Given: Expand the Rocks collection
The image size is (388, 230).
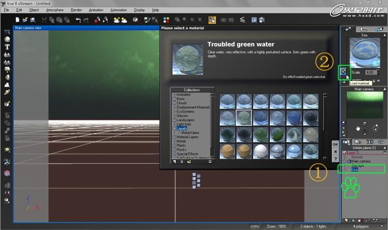Looking at the screenshot, I should (x=174, y=150).
